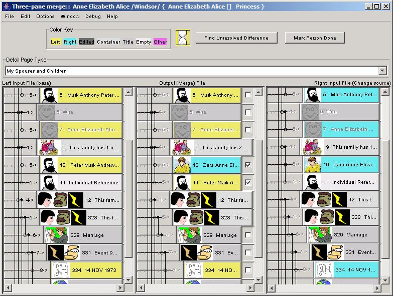Uncheck the checkbox beside 10 Zara Anne in output pane
Image resolution: width=393 pixels, height=296 pixels.
248,165
